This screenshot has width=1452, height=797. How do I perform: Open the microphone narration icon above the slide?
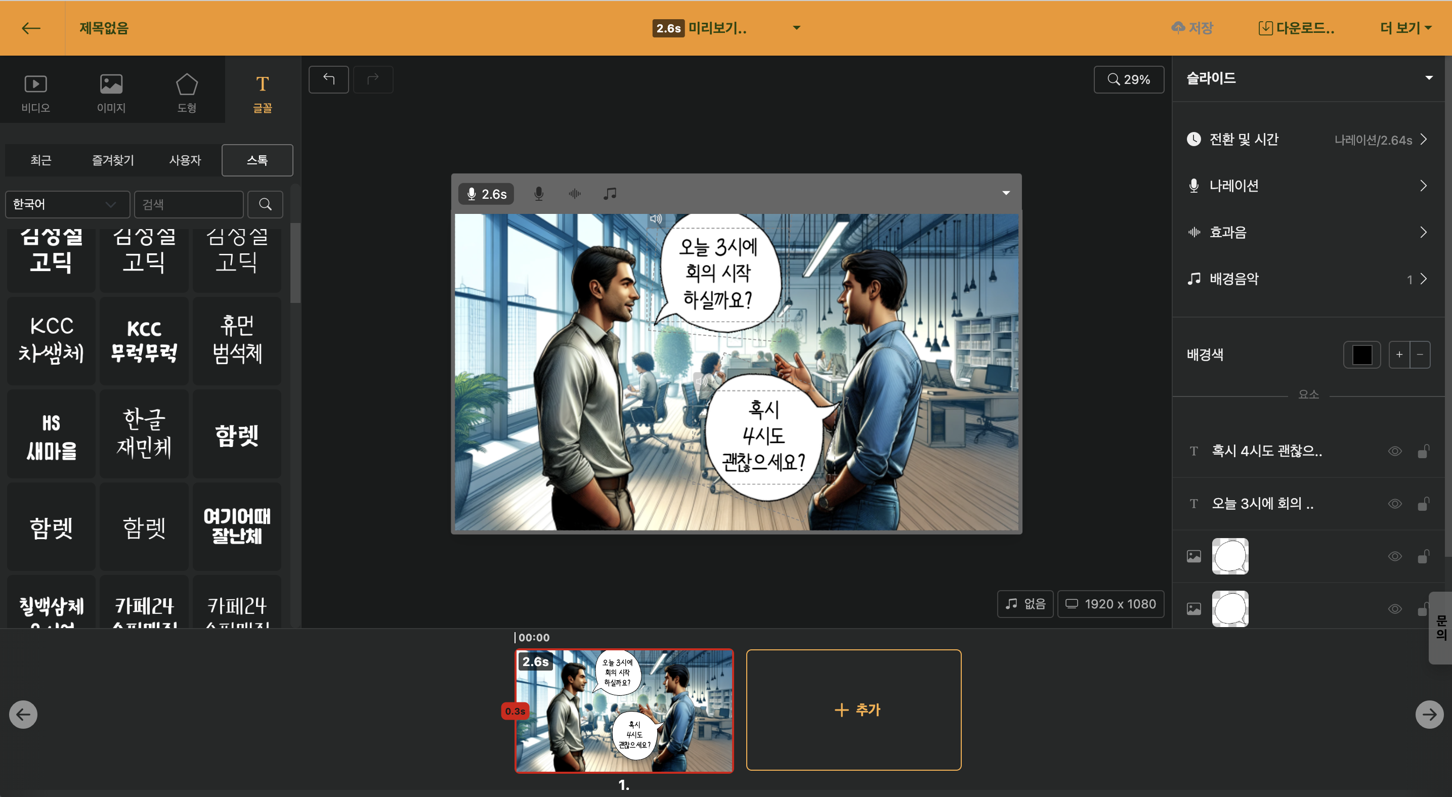(x=538, y=194)
